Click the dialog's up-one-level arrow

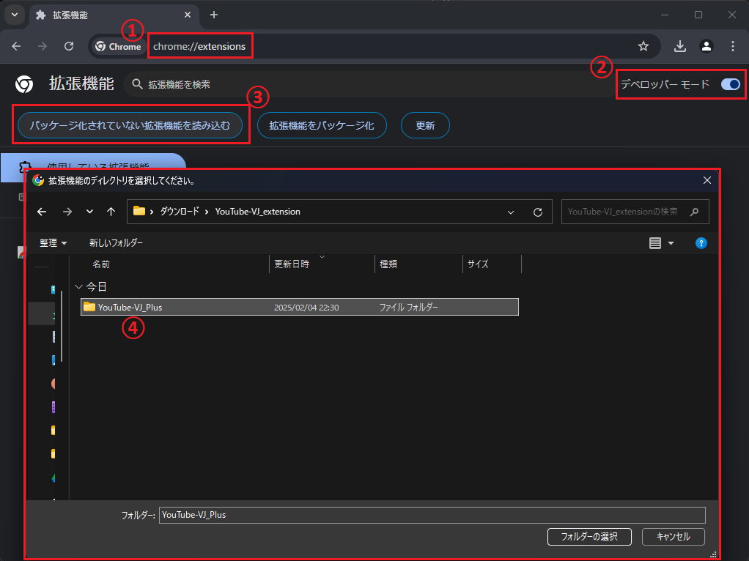point(111,212)
